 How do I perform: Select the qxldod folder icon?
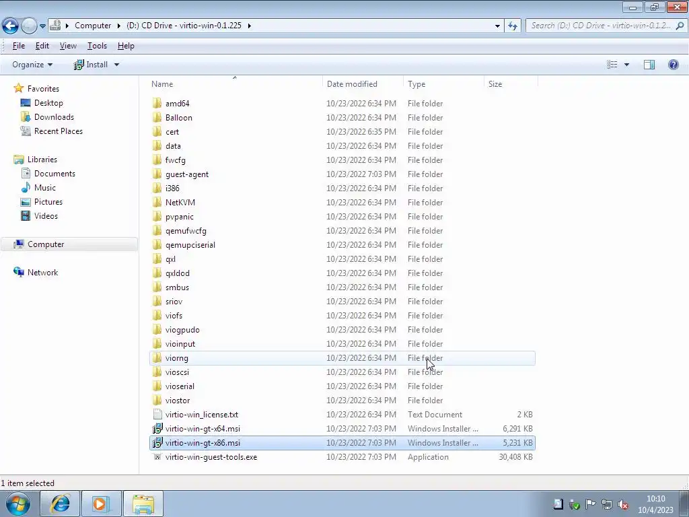[x=157, y=273]
